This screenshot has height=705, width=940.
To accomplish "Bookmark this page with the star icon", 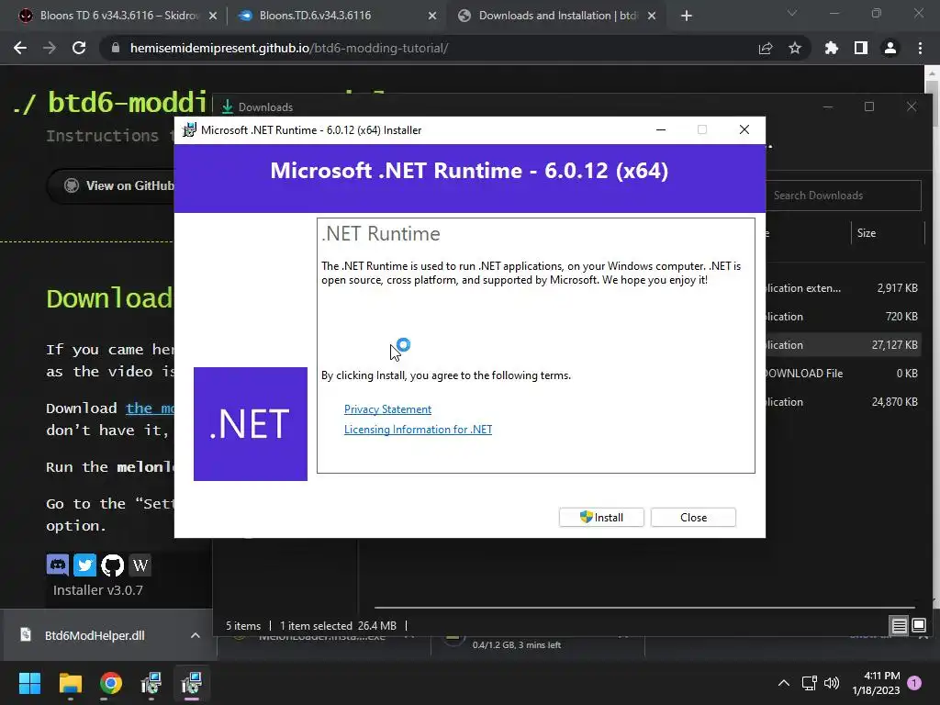I will point(795,48).
